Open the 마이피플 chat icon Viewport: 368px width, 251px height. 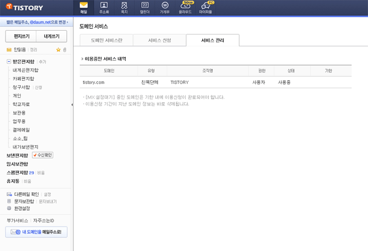[205, 7]
